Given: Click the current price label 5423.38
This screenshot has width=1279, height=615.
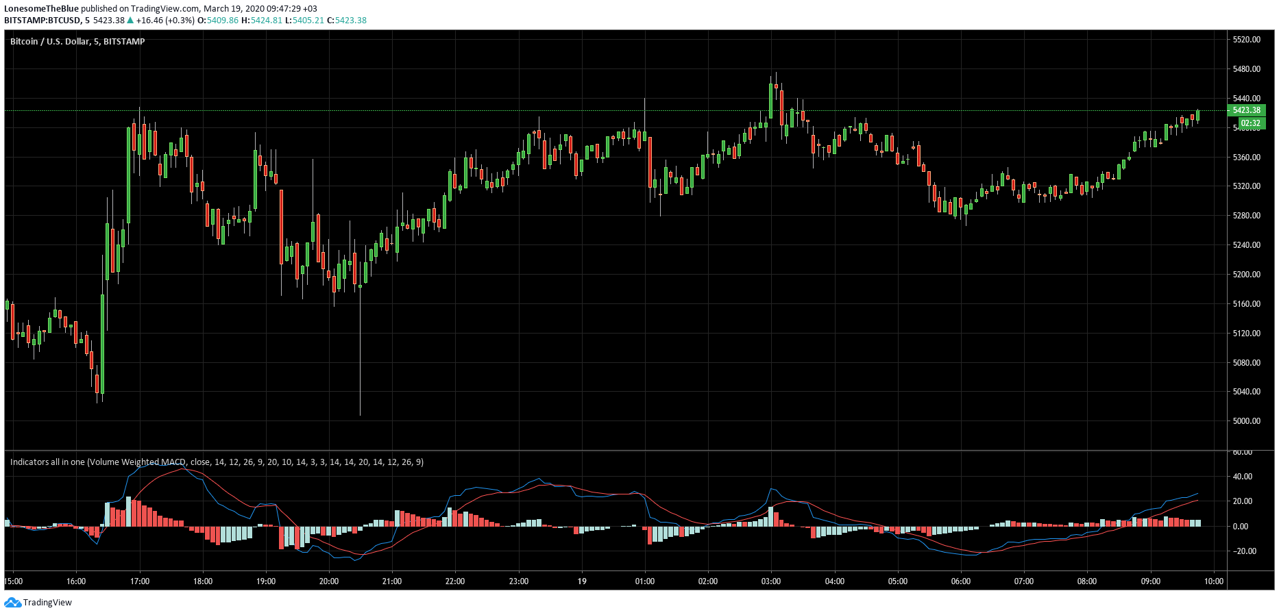Looking at the screenshot, I should [x=1246, y=110].
